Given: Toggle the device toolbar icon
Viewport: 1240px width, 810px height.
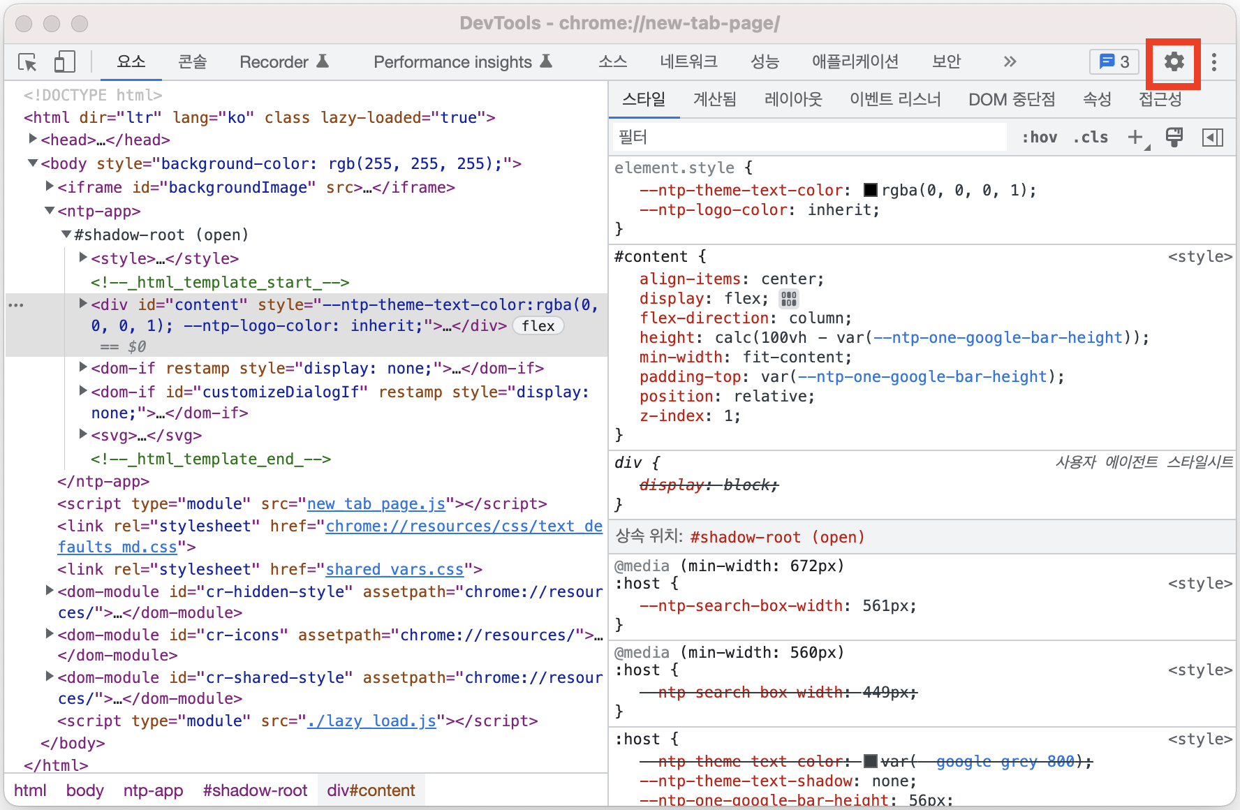Looking at the screenshot, I should pos(64,62).
